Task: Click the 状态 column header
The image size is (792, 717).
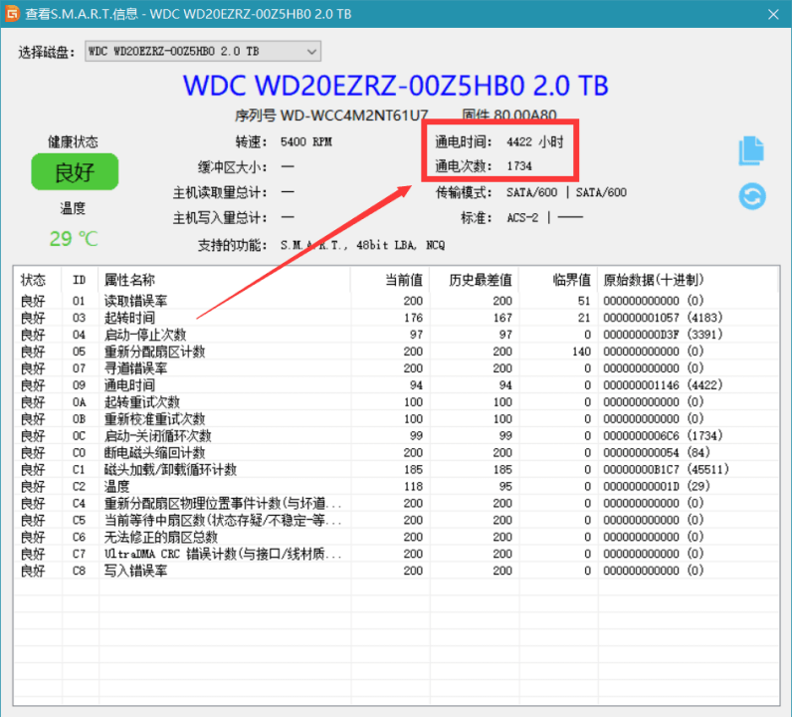Action: [x=34, y=280]
